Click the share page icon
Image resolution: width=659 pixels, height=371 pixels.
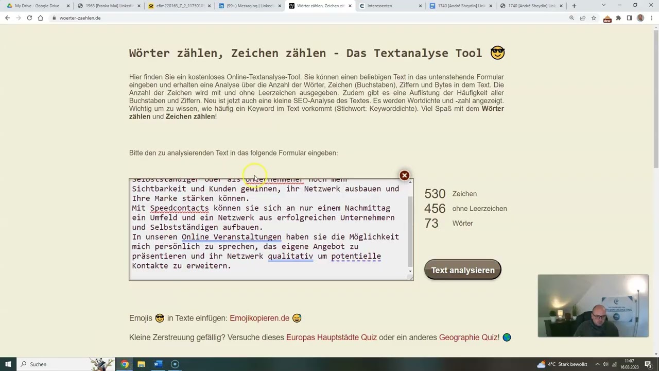point(582,18)
